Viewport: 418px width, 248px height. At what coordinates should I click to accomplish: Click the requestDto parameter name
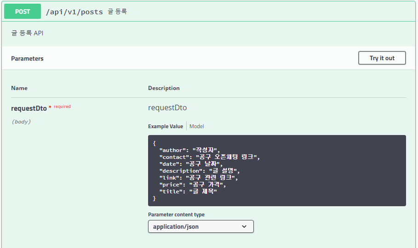point(29,108)
